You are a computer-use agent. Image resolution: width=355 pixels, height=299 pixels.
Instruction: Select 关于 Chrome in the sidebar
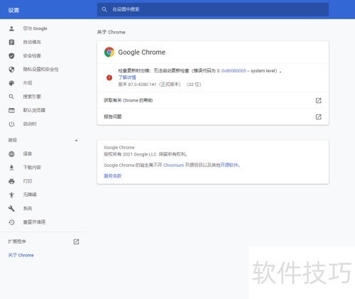pyautogui.click(x=21, y=255)
